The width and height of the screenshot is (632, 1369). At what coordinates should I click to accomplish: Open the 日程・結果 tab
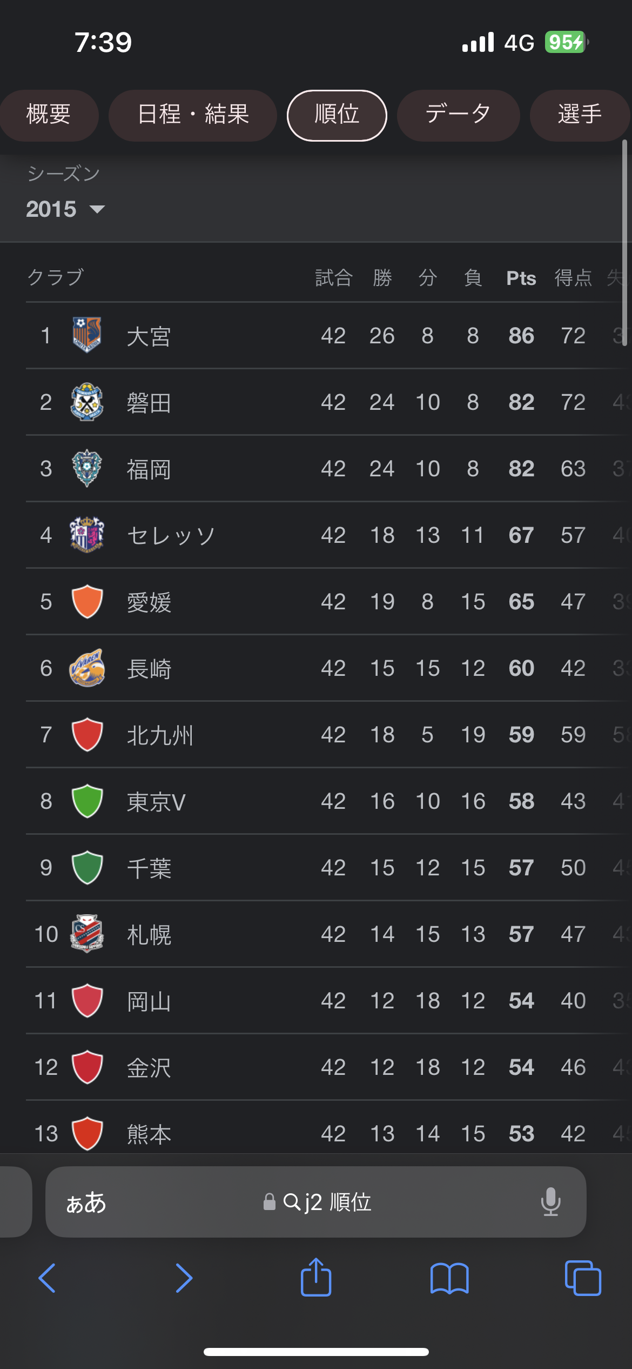coord(193,115)
